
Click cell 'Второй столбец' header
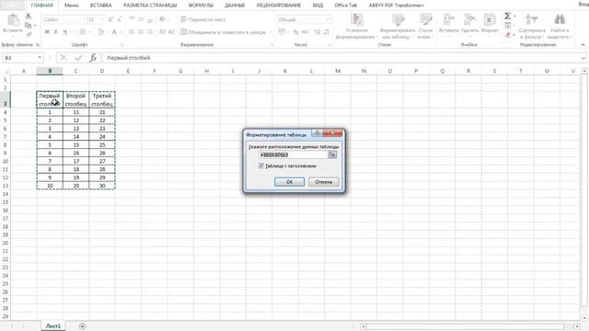click(75, 100)
